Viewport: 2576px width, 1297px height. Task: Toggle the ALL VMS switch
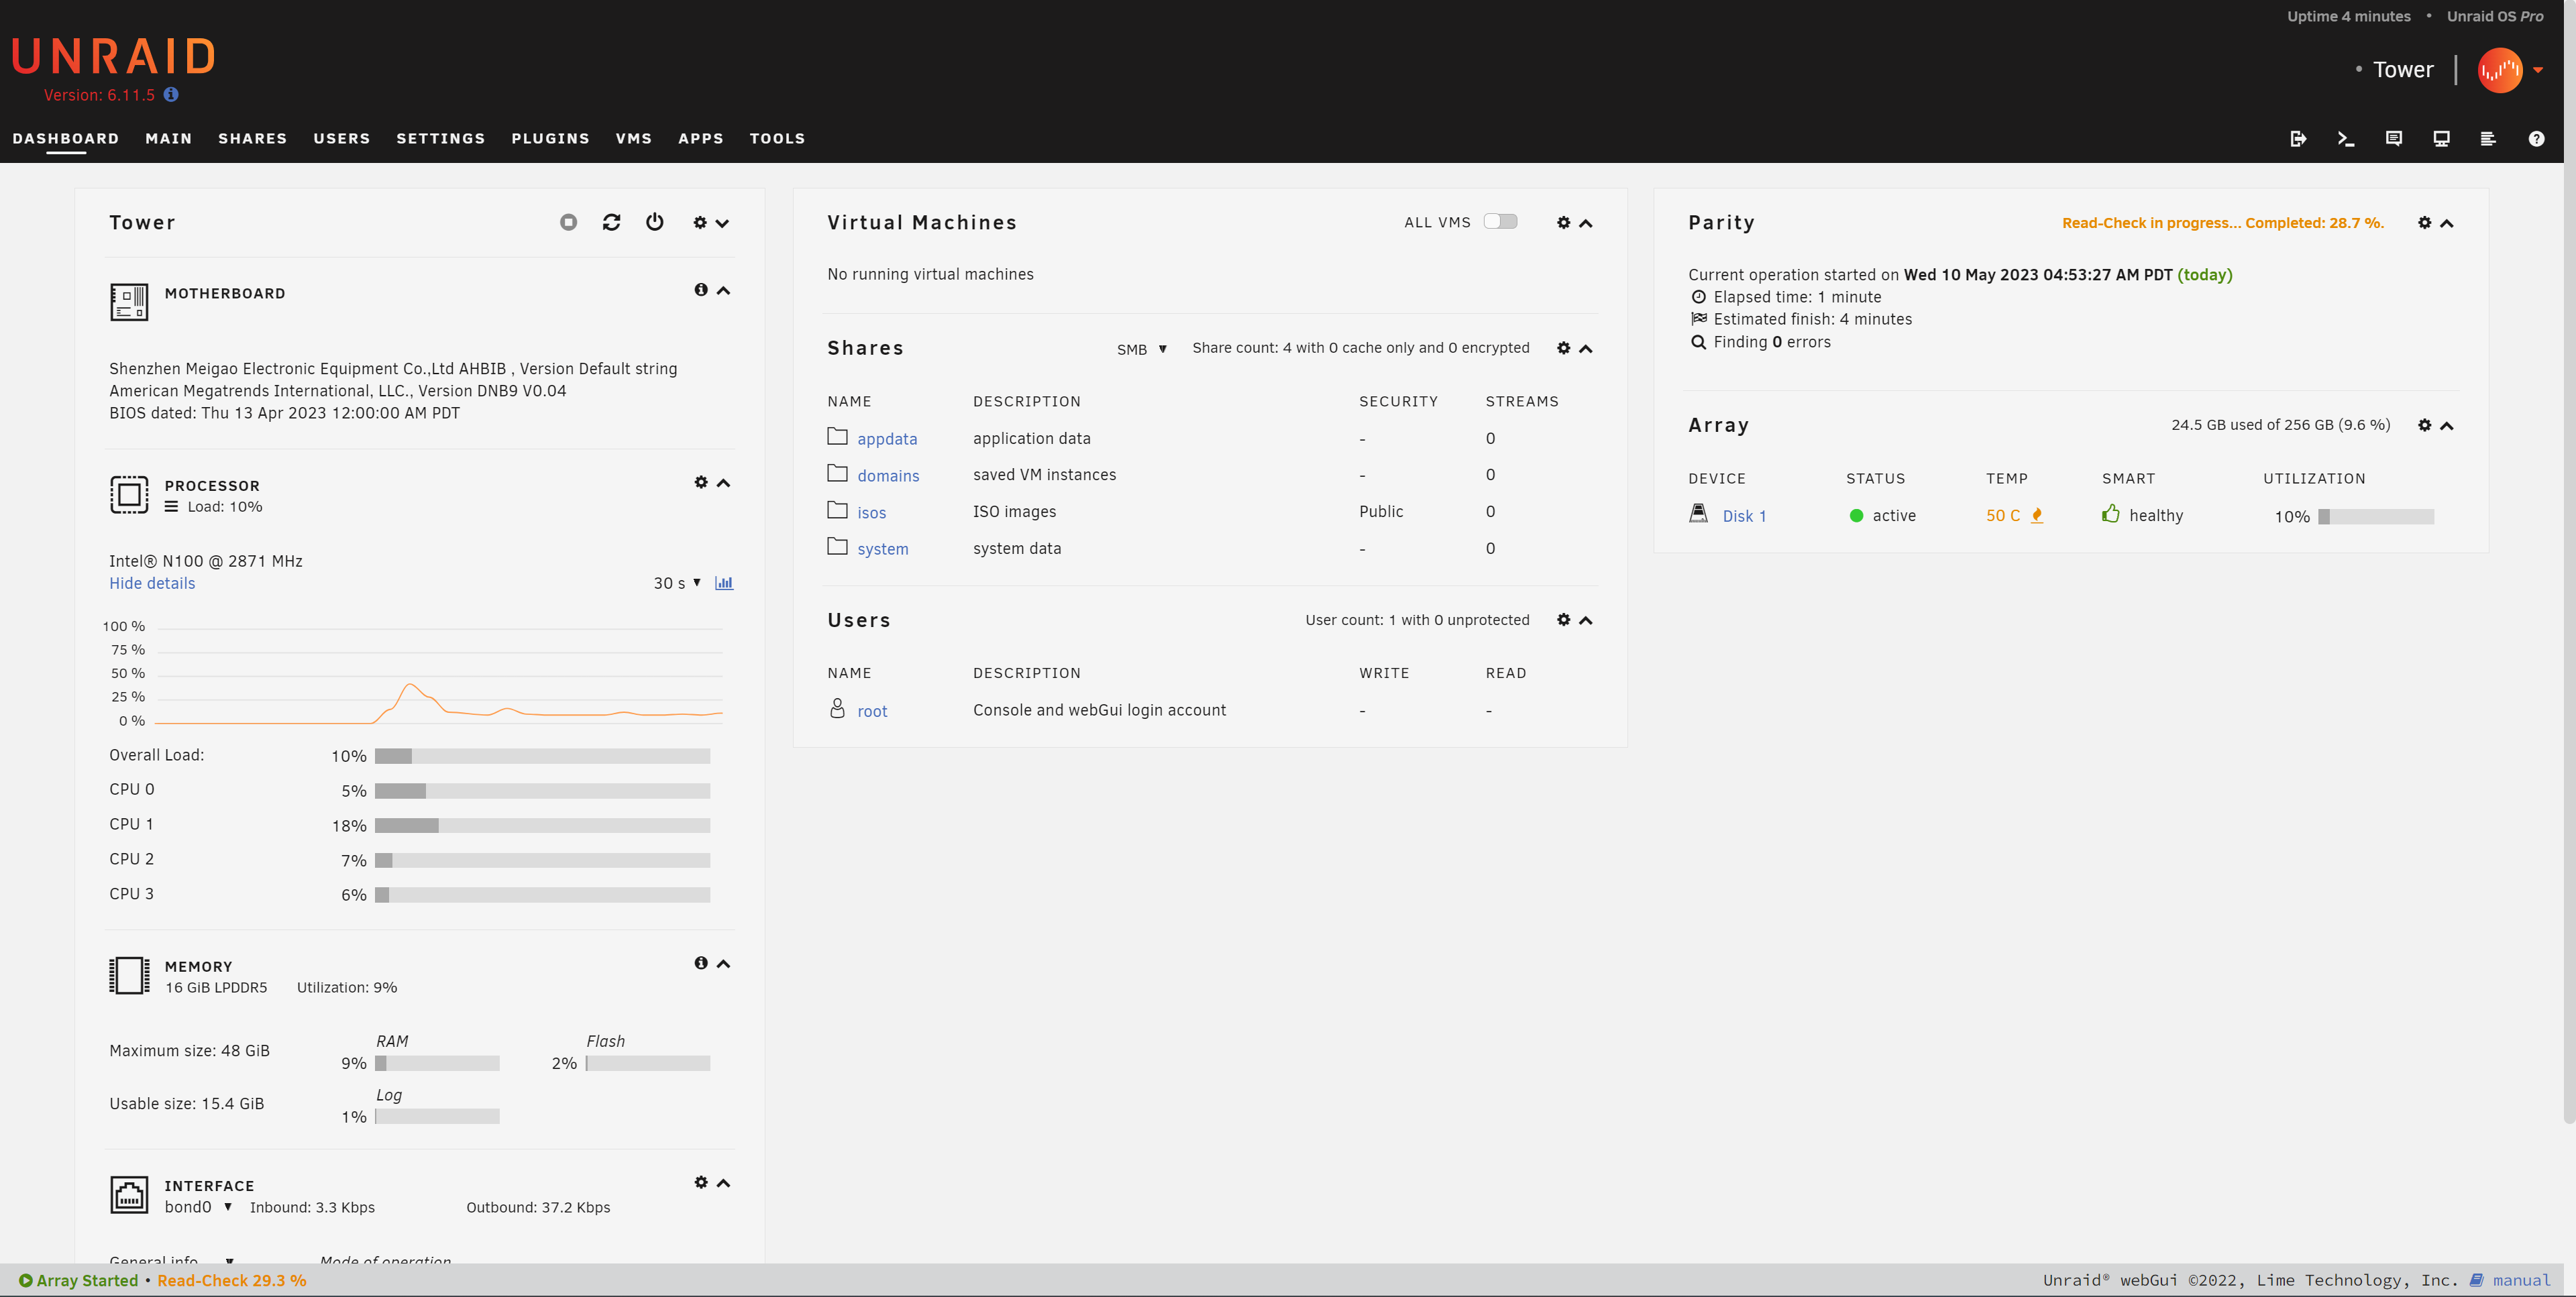pyautogui.click(x=1500, y=221)
